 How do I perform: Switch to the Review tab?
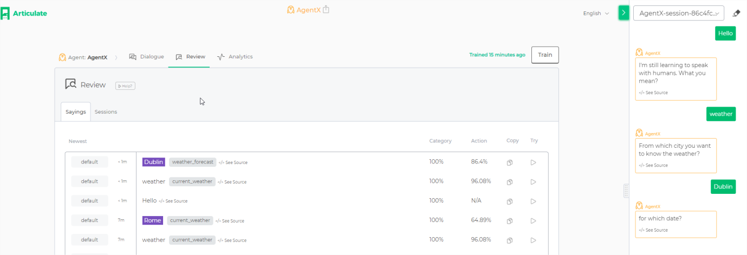(x=190, y=57)
